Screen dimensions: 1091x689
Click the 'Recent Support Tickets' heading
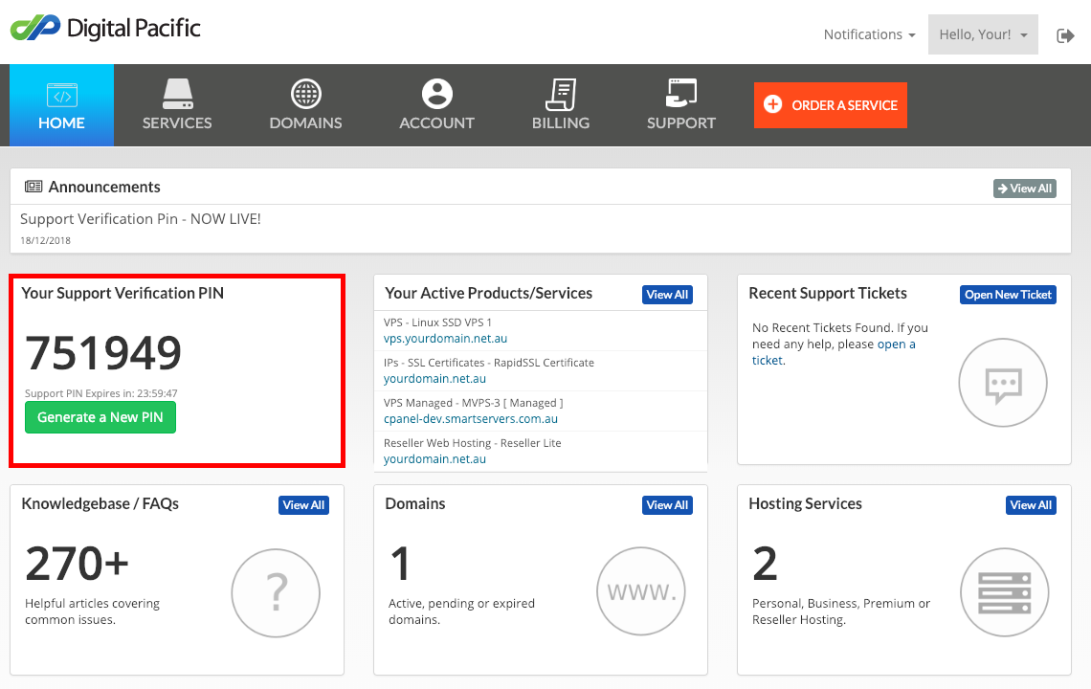point(828,293)
